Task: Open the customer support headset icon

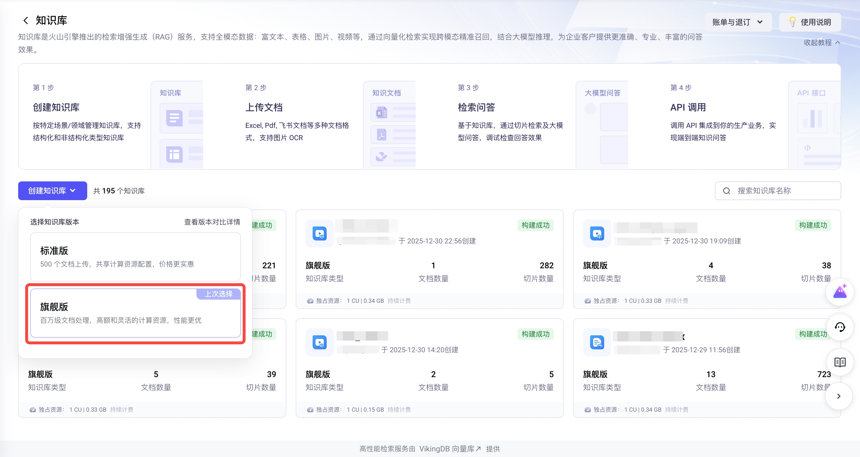Action: click(x=840, y=327)
